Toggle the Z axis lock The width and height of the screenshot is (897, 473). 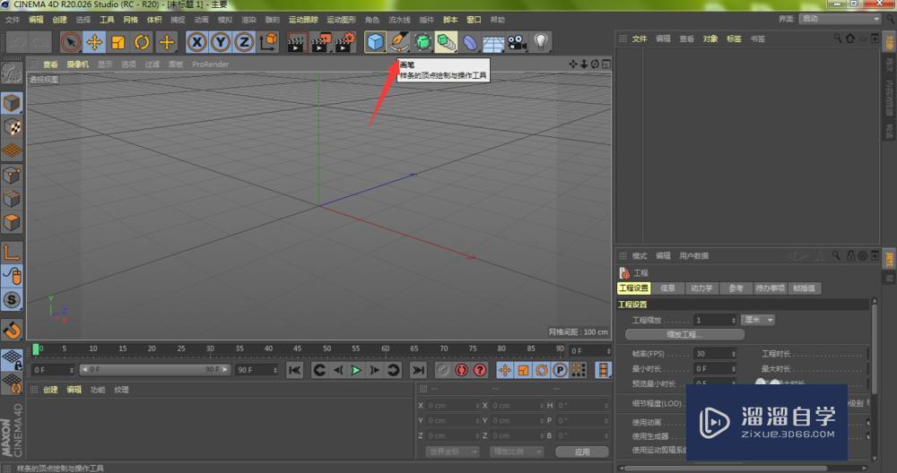pyautogui.click(x=243, y=42)
